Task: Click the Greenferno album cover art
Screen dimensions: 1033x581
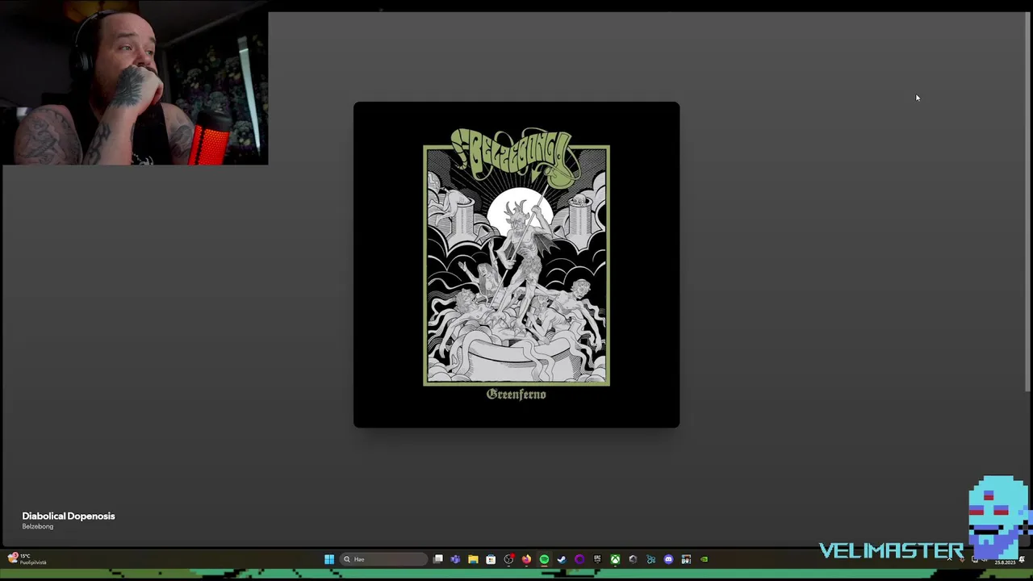Action: (x=516, y=265)
